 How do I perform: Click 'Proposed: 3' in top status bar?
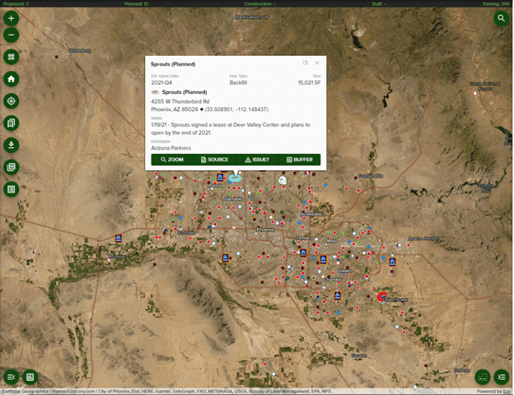point(16,4)
